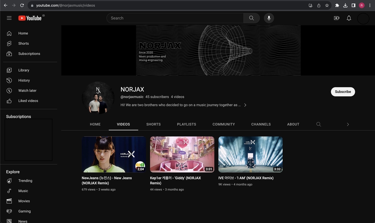Open the account avatar menu
Image resolution: width=375 pixels, height=223 pixels.
tap(363, 18)
